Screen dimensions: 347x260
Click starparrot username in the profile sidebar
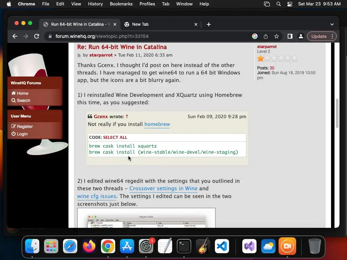267,47
